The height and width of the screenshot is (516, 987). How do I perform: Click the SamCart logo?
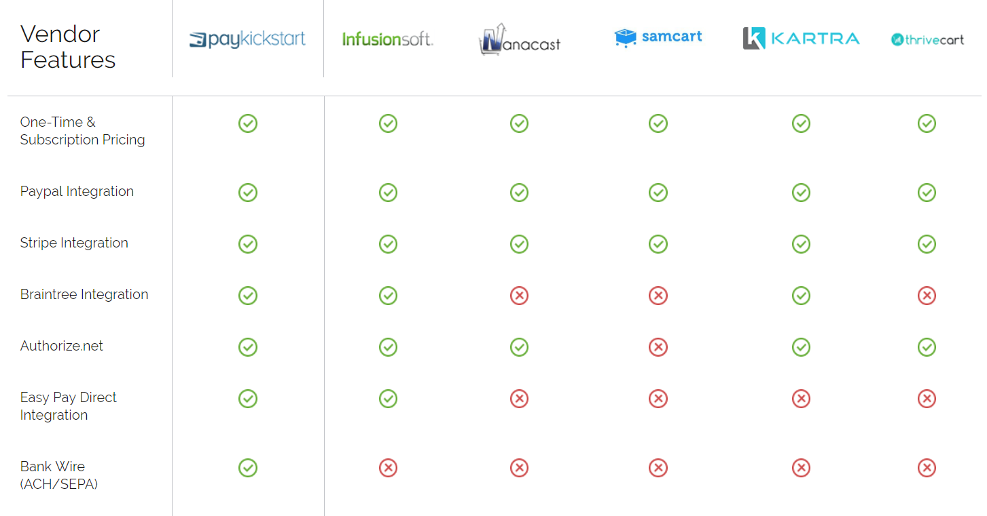pos(658,37)
